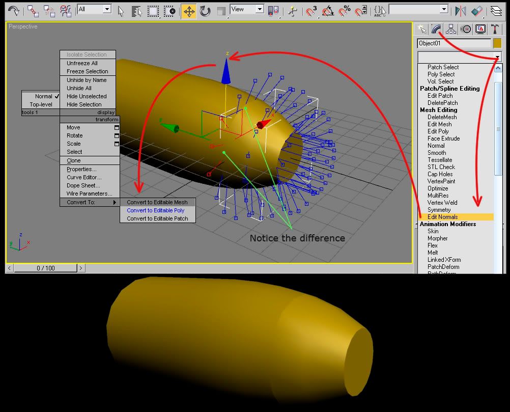Click Hide Unselected in the quad menu
This screenshot has height=412, width=510.
point(87,96)
